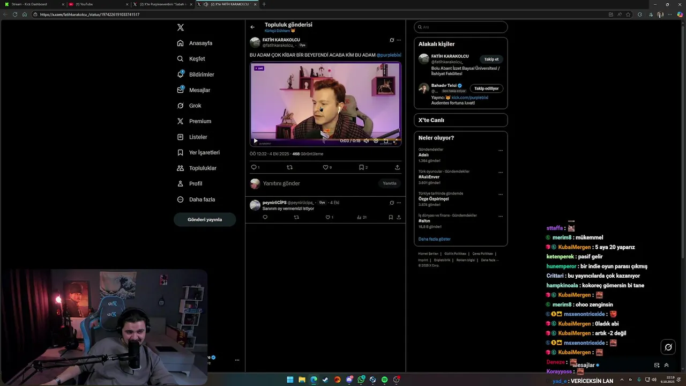Compose new message in Mesajlar drawer
Screen dimensions: 686x386
[657, 365]
